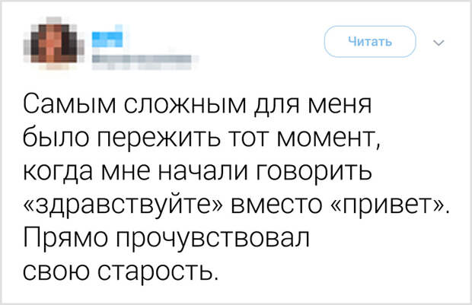Follow the author with the Читать button
472x305 pixels.
(370, 42)
